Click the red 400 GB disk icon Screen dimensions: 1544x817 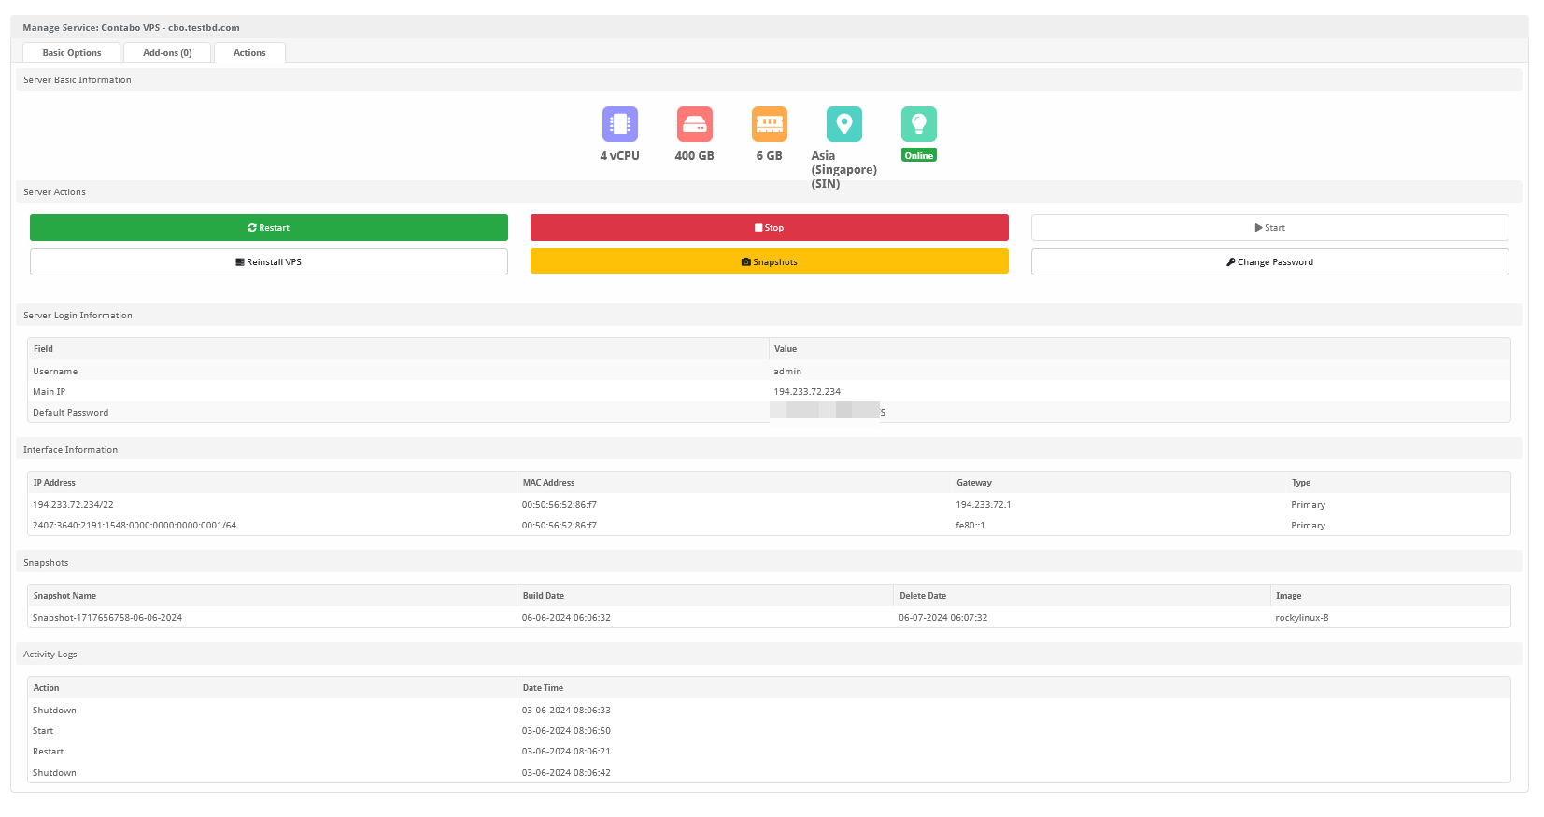tap(694, 124)
